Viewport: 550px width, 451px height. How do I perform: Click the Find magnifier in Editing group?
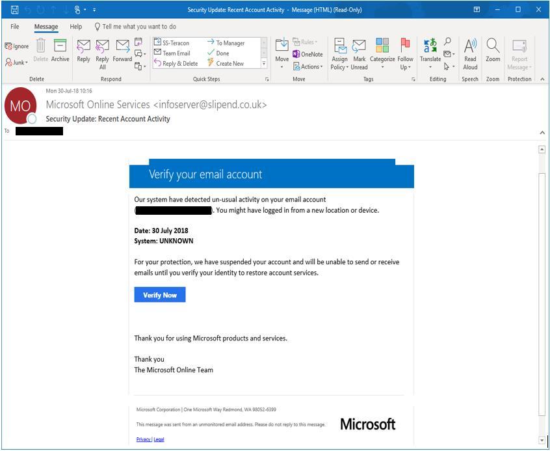(x=447, y=42)
